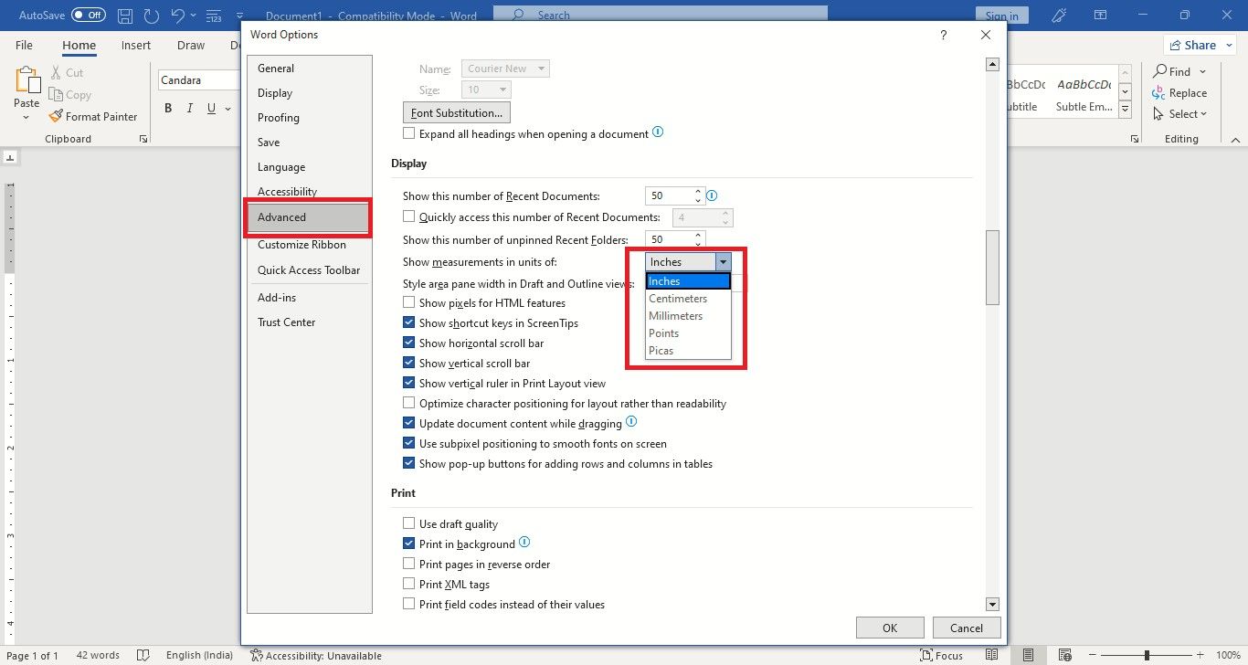Screen dimensions: 1248x665
Task: Click the Word Options help question mark
Action: click(x=943, y=35)
